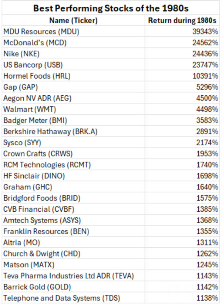Click the 1575% return cell
This screenshot has width=222, height=307.
pyautogui.click(x=208, y=198)
